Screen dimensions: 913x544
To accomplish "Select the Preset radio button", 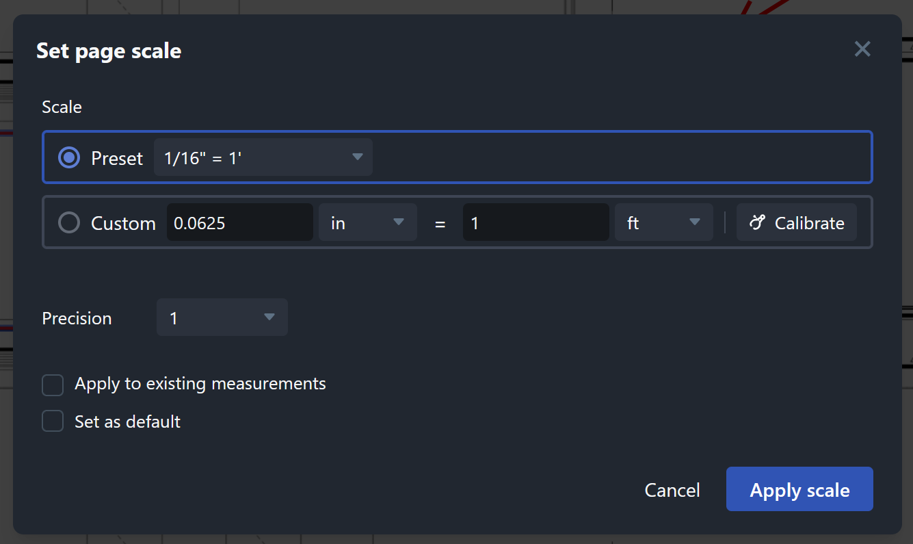I will (69, 157).
